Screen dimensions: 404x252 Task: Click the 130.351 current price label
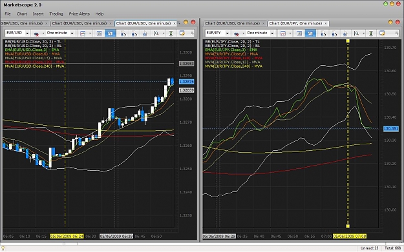[391, 128]
